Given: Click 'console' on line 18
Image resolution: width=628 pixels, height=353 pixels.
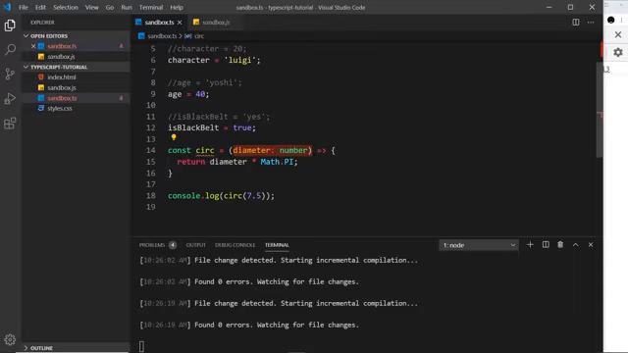Looking at the screenshot, I should coord(184,196).
